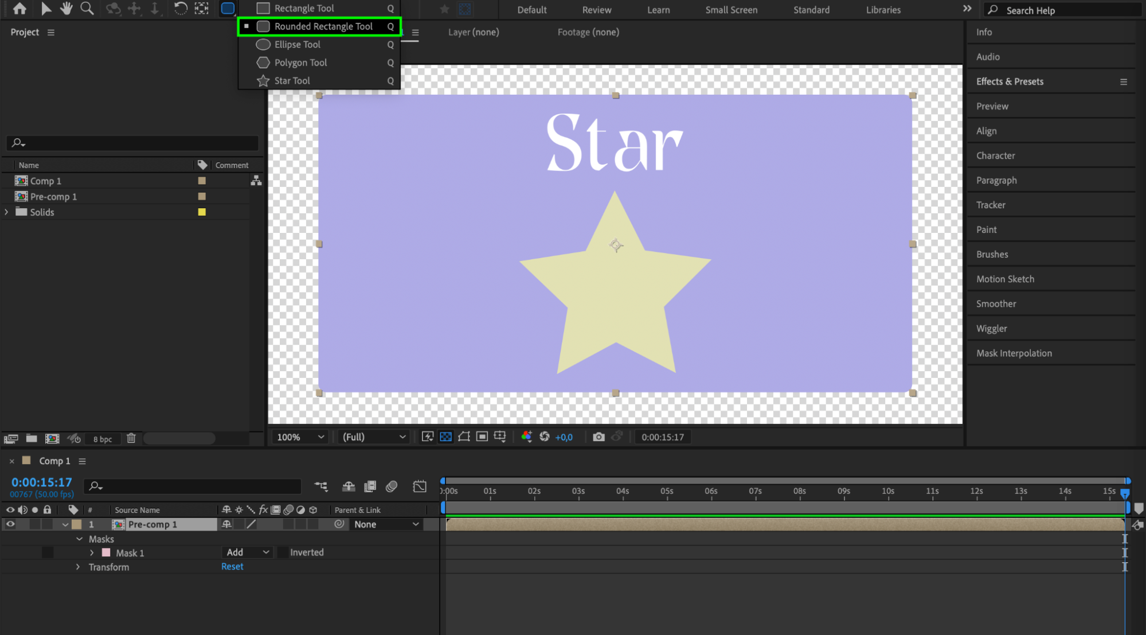This screenshot has height=635, width=1146.
Task: Click the delete trash icon in Project panel
Action: [x=131, y=438]
